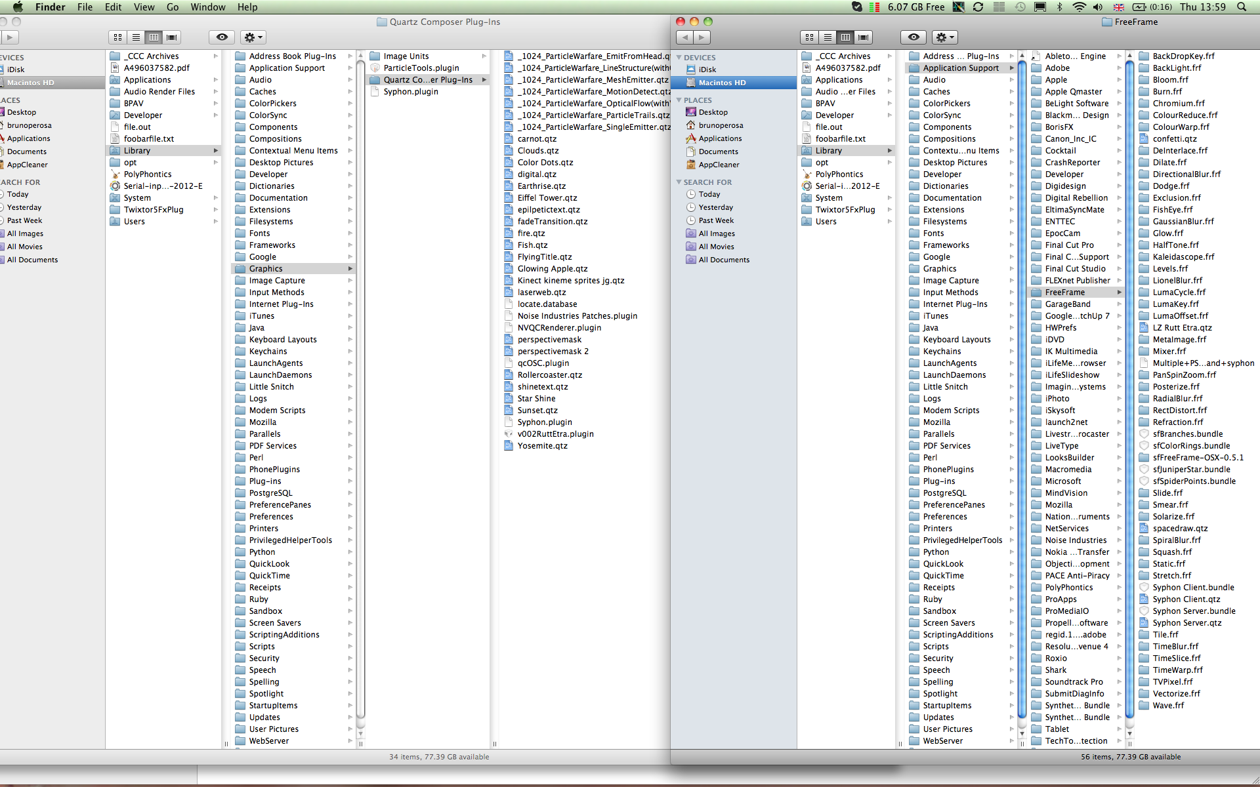This screenshot has height=787, width=1260.
Task: Expand Noise Industries folder arrow in right window
Action: (1119, 540)
